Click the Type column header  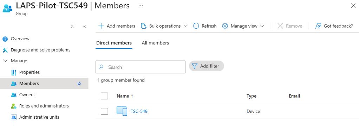[x=252, y=96]
